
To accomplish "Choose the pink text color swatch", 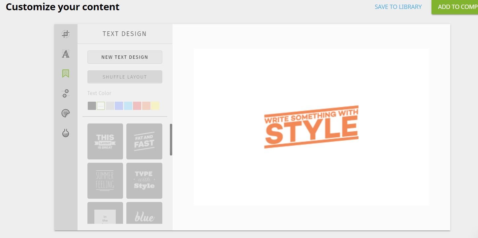I will point(137,106).
